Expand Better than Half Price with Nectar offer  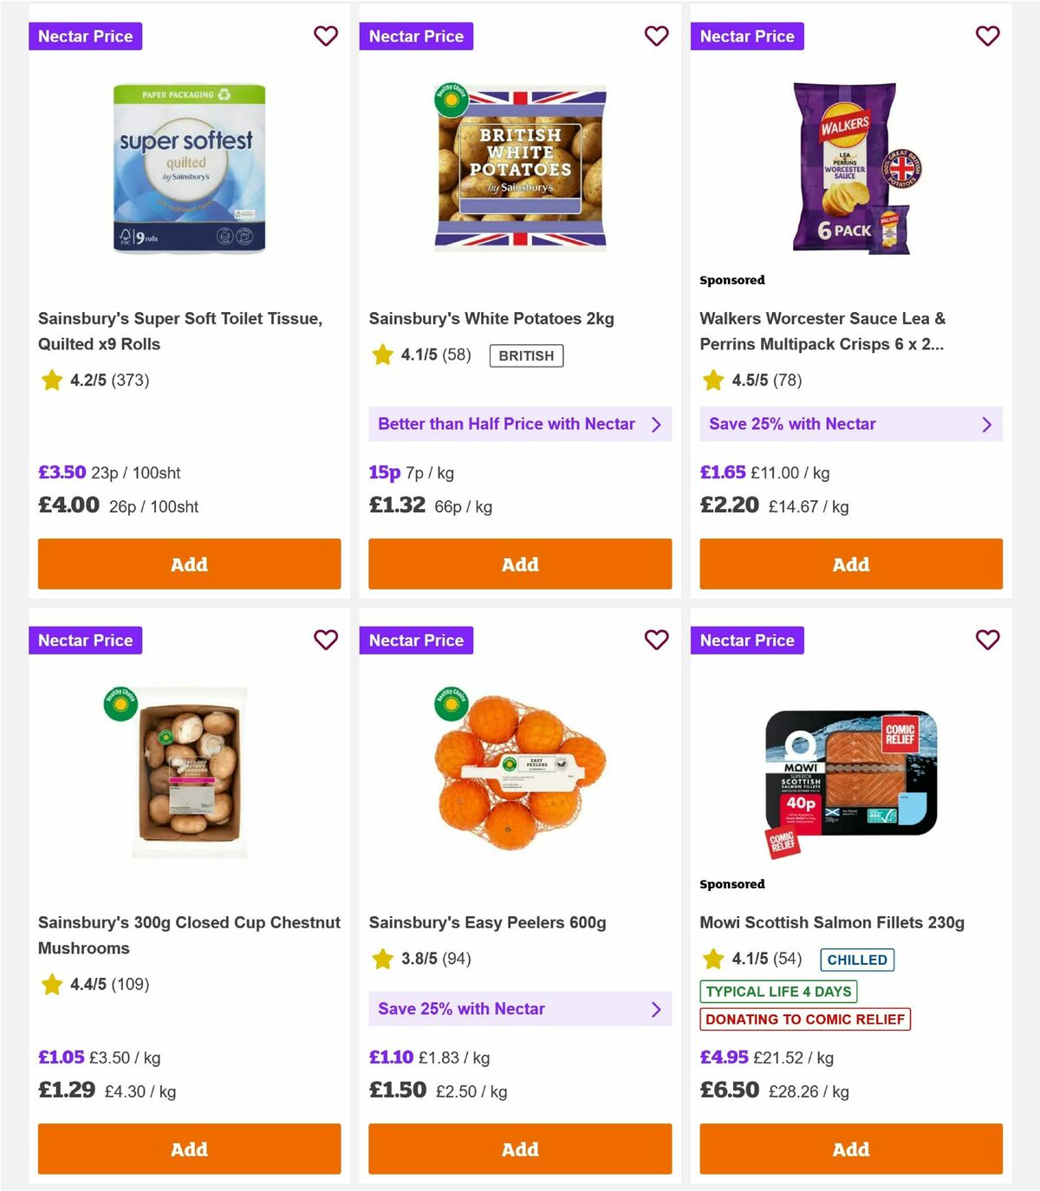point(519,424)
